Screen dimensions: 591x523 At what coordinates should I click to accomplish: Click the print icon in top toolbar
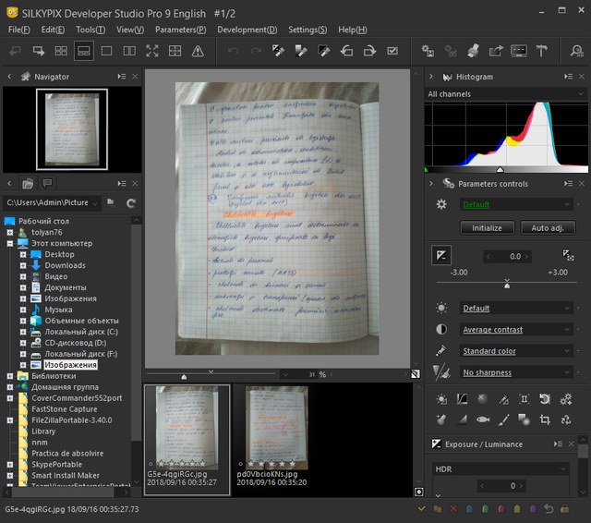pyautogui.click(x=471, y=51)
